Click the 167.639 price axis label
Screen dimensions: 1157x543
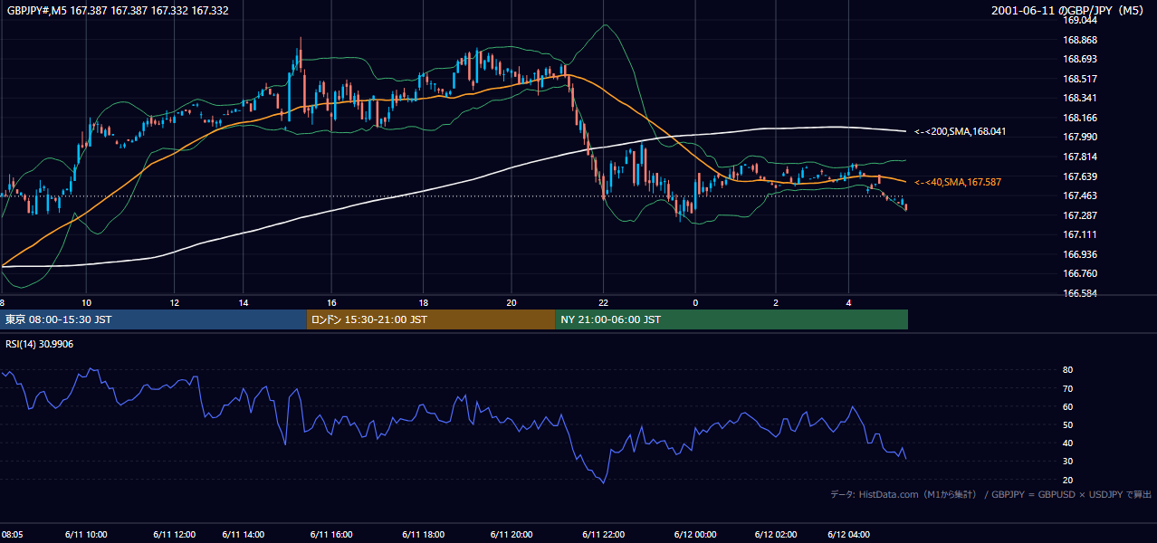(x=1080, y=176)
